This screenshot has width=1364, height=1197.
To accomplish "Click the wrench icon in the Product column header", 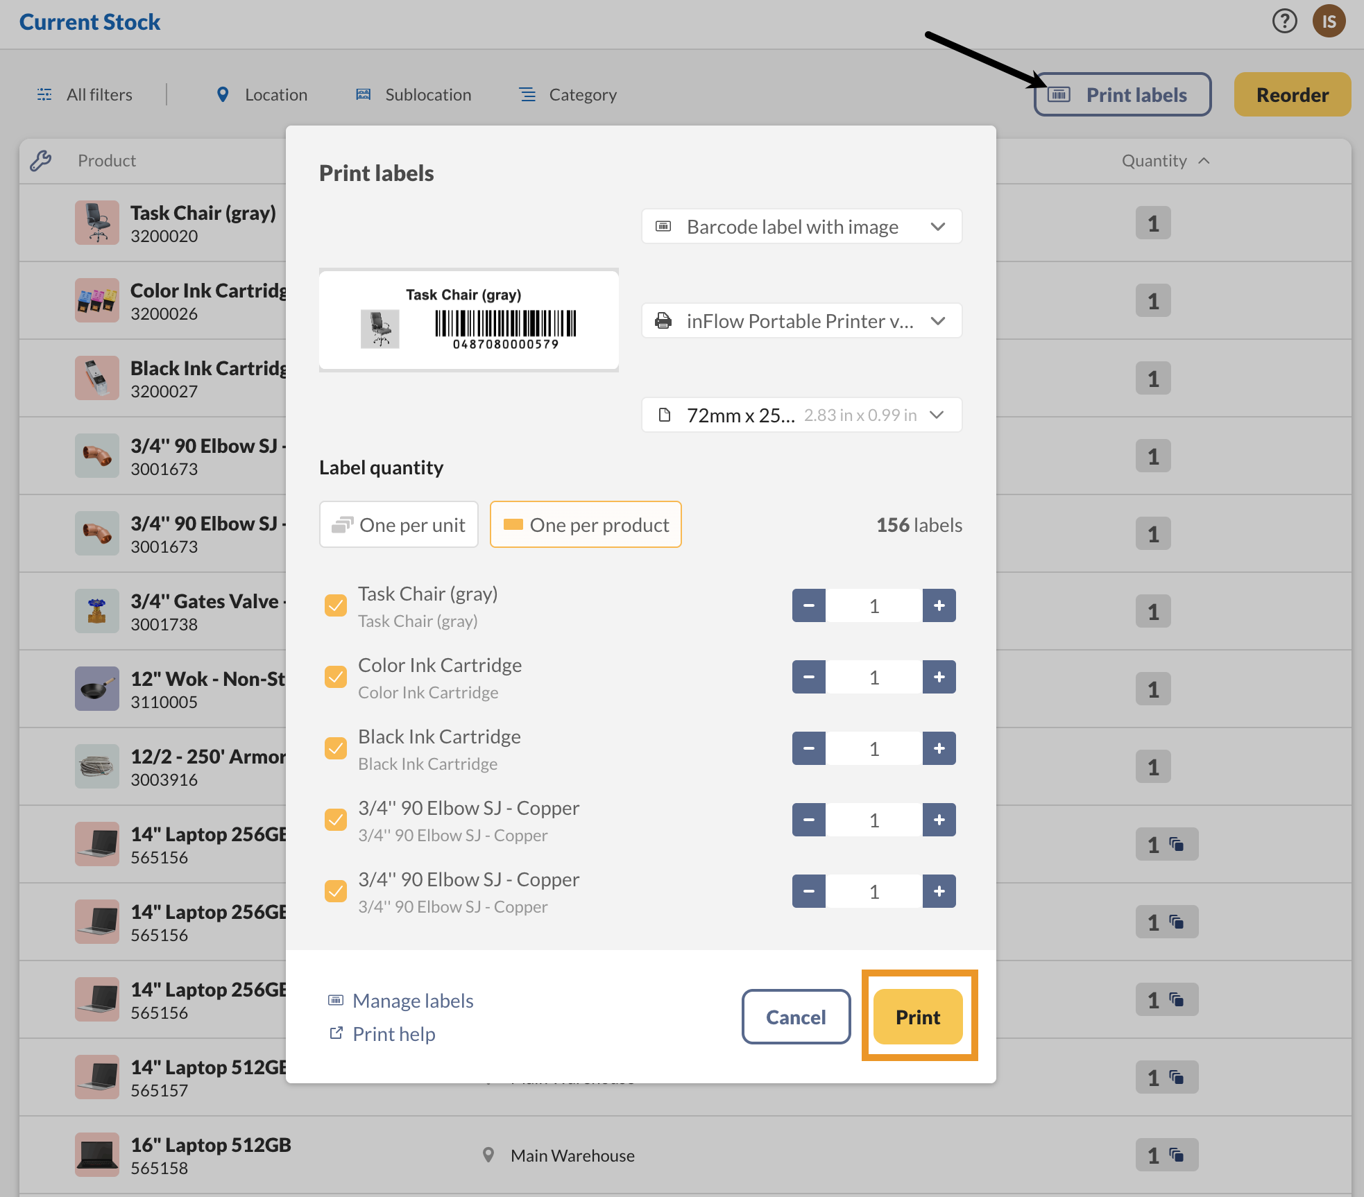I will 42,160.
